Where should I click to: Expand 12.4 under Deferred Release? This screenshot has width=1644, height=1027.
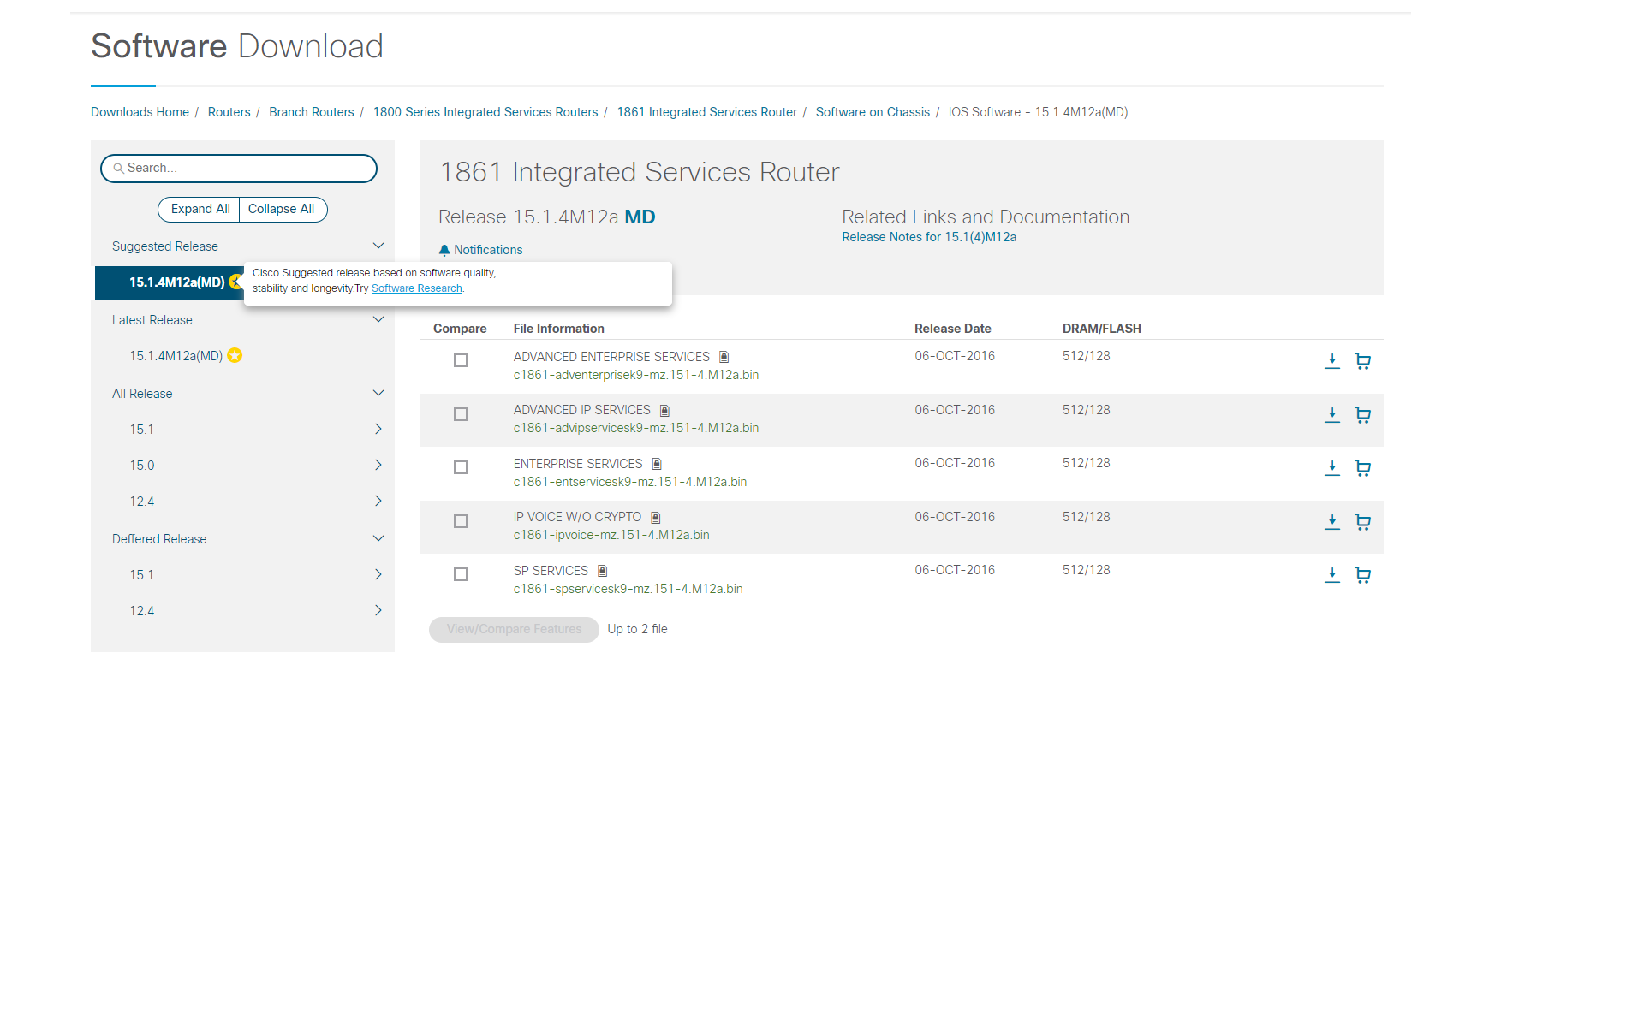(x=378, y=610)
